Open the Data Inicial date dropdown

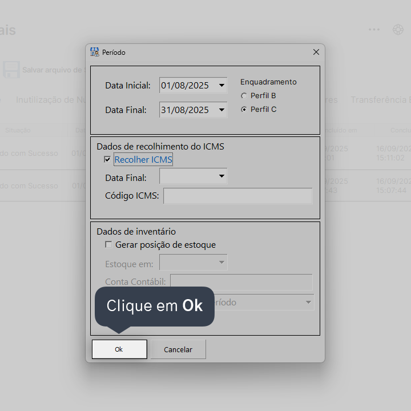(x=221, y=85)
